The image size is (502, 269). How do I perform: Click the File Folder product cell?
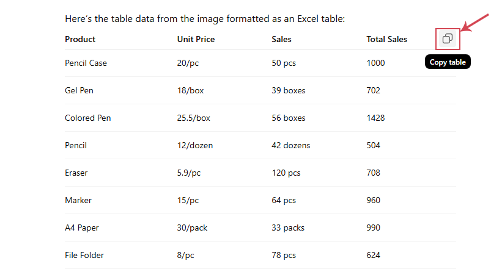click(x=84, y=255)
